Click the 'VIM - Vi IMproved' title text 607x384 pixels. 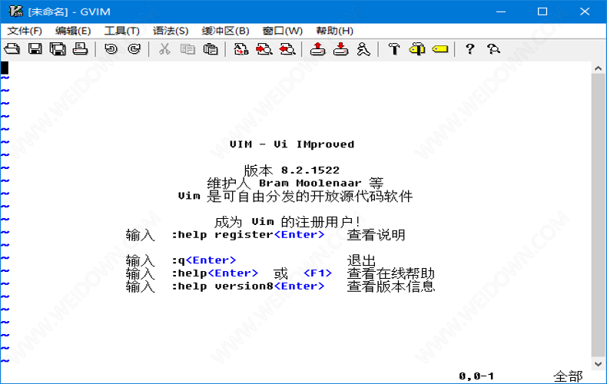pos(292,144)
